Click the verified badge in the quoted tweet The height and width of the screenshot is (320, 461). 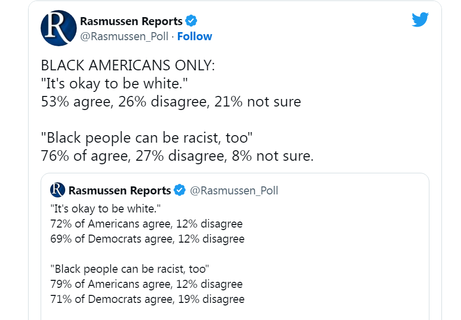point(180,190)
